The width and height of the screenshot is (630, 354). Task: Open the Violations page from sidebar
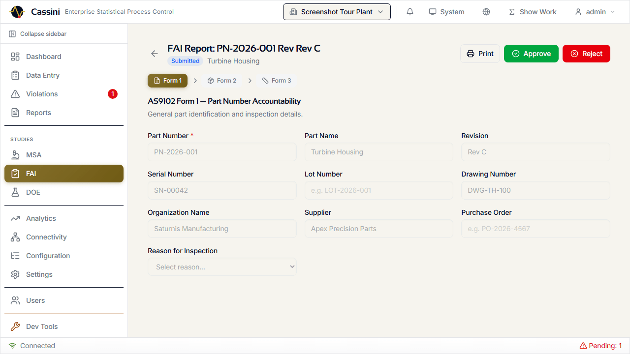41,93
